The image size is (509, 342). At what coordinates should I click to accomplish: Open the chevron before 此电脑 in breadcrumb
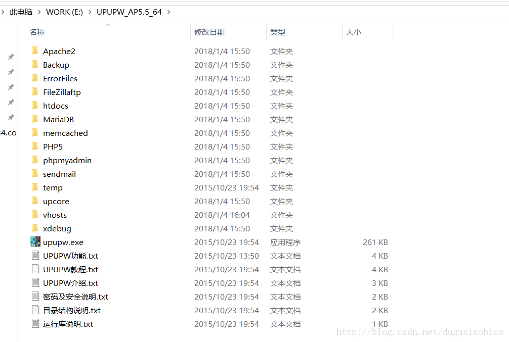[3, 12]
